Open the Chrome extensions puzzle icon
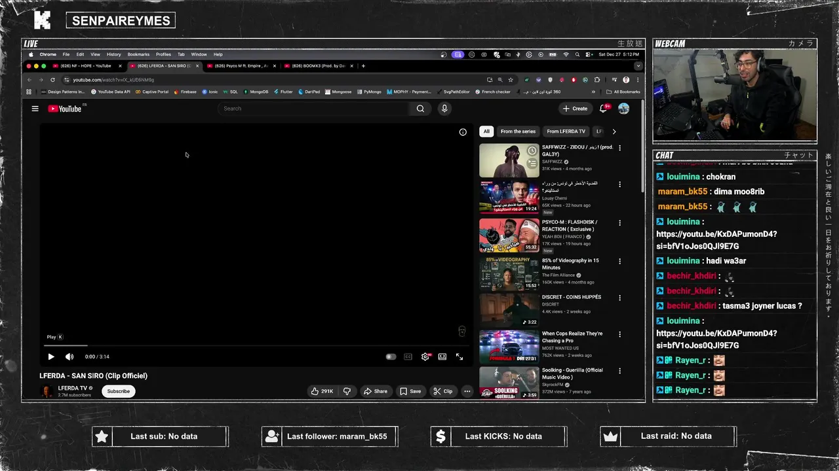The image size is (839, 471). click(596, 80)
